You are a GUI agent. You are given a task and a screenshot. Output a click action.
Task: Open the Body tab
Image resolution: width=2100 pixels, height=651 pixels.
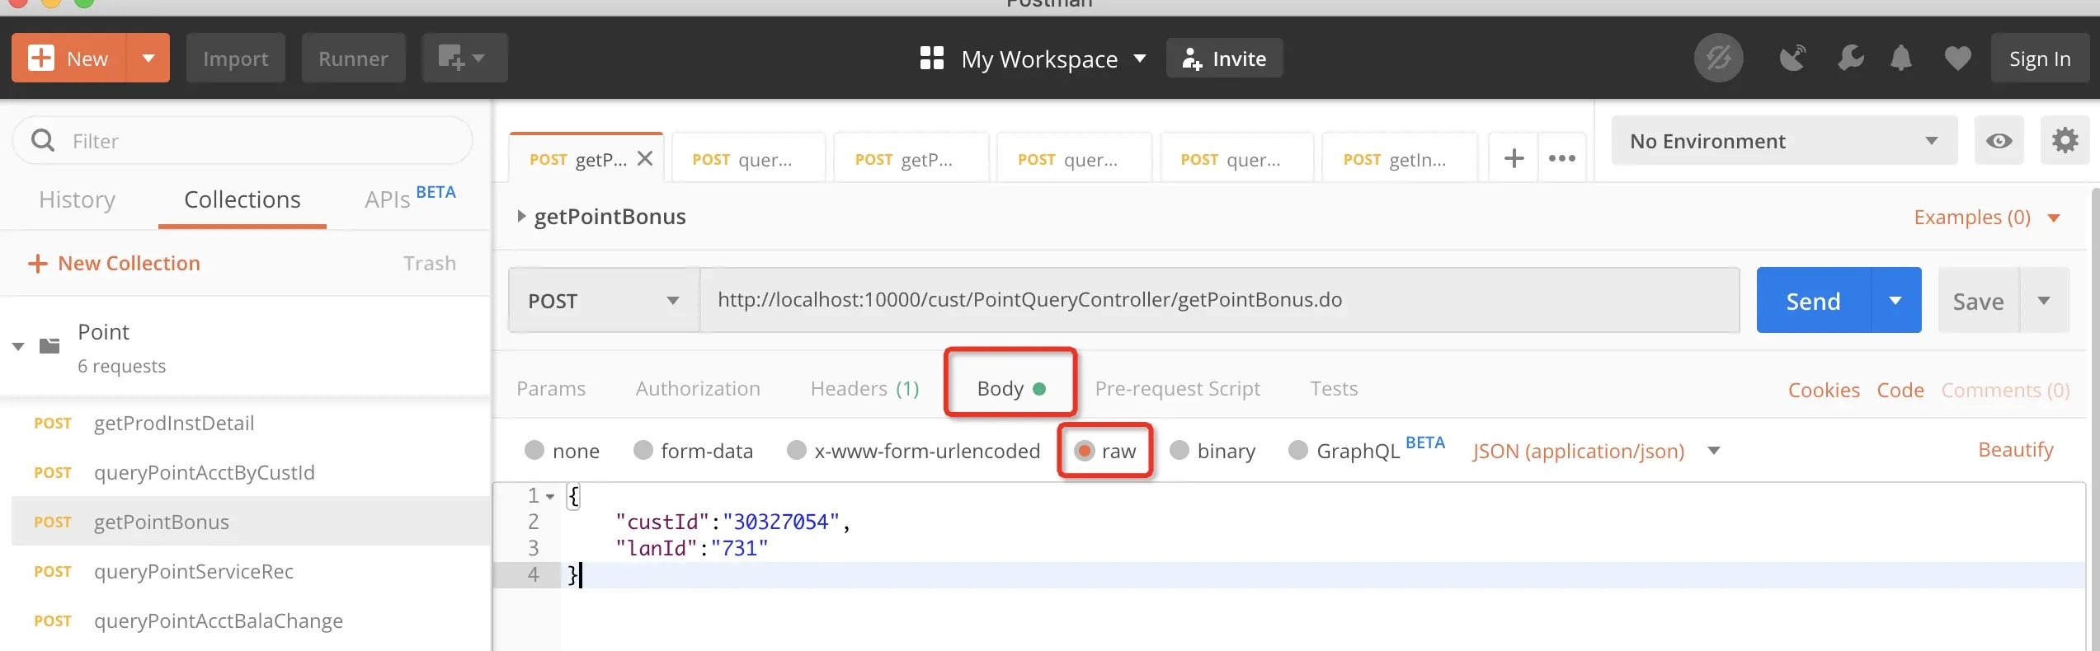pyautogui.click(x=1010, y=388)
